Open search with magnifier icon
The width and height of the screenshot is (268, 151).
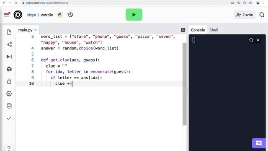click(262, 15)
